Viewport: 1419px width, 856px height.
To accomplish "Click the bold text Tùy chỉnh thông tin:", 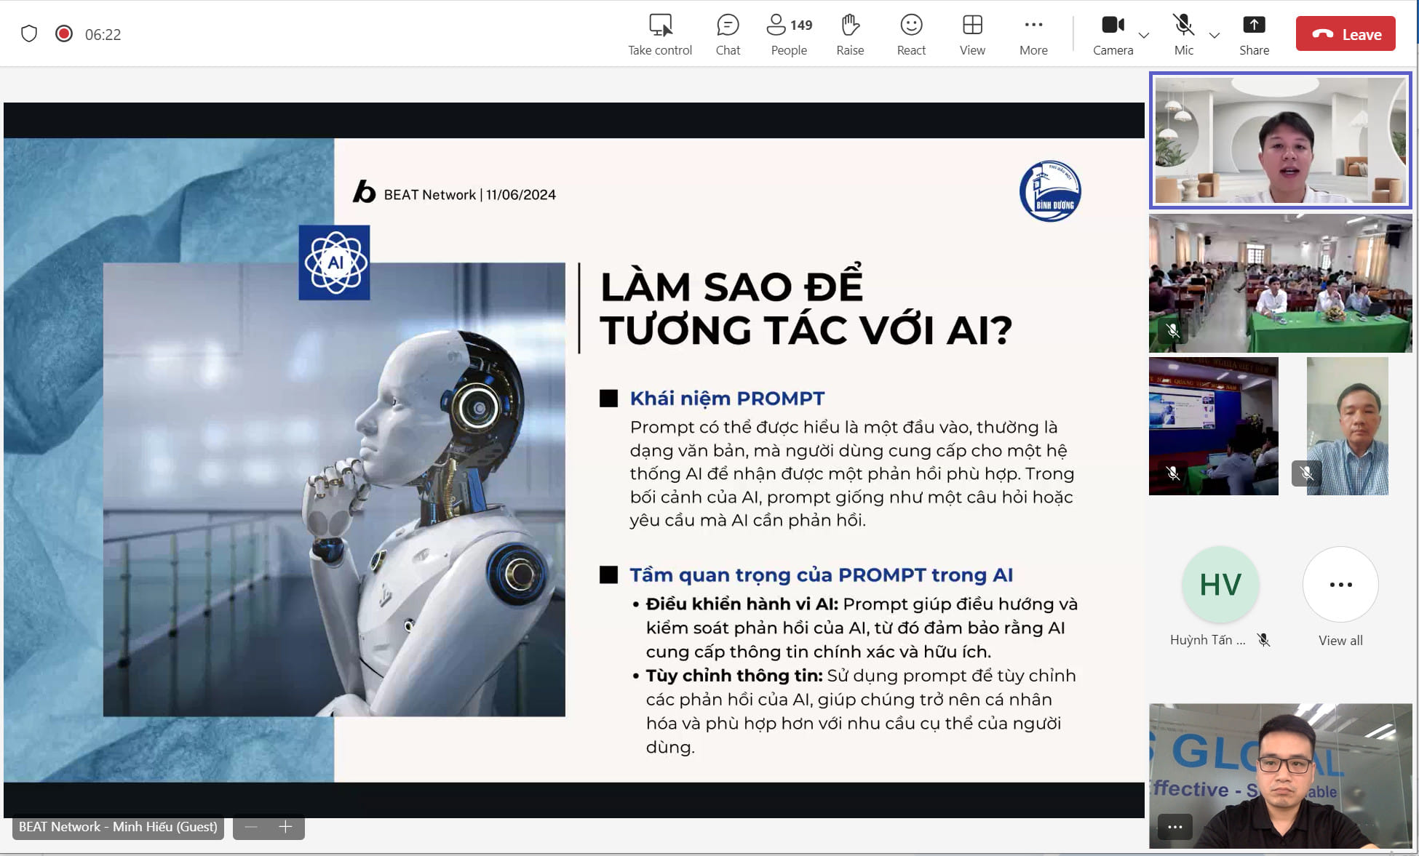I will (x=734, y=676).
